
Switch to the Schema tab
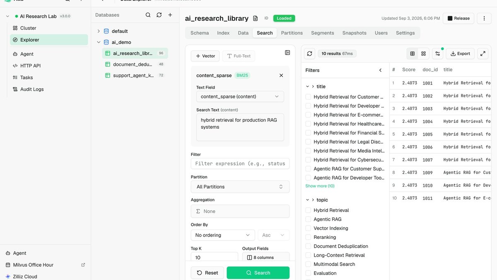point(200,33)
